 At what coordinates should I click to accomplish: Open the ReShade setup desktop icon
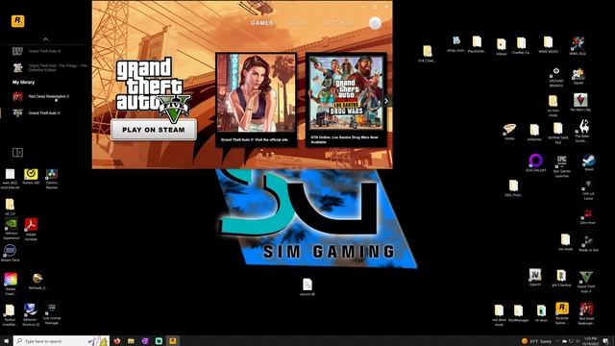pyautogui.click(x=37, y=282)
